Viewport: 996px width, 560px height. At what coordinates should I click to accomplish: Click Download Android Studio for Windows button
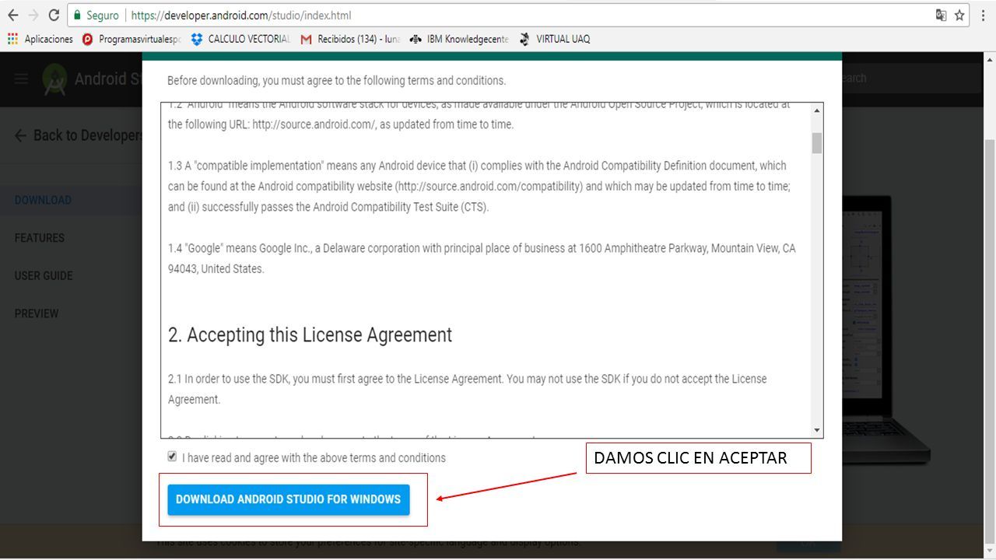pos(288,499)
